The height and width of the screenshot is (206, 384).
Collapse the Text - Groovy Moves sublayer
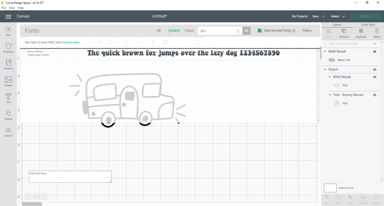330,95
